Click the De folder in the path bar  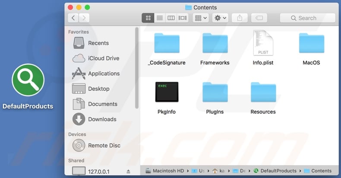tap(239, 171)
